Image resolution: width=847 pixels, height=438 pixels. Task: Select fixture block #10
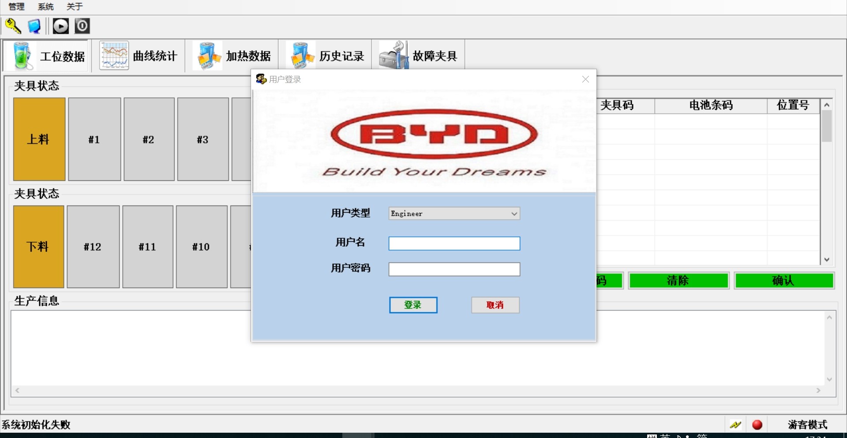coord(202,247)
